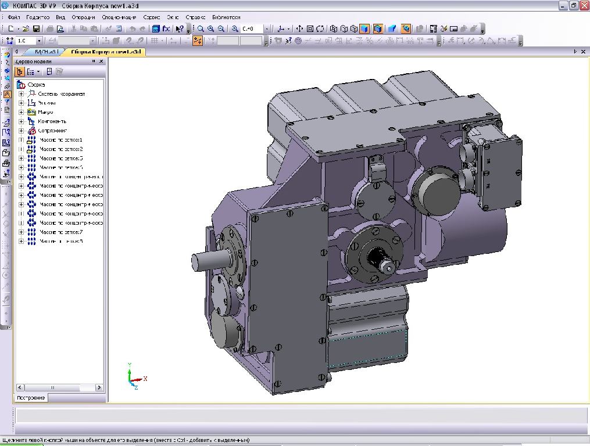This screenshot has width=590, height=446.
Task: Click the print preview icon
Action: [60, 28]
